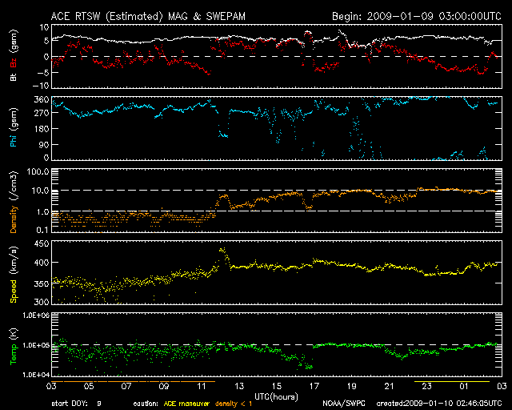Click the '1.0E+05' tick on the Temp axis
Viewport: 512px width, 410px height.
(x=36, y=345)
